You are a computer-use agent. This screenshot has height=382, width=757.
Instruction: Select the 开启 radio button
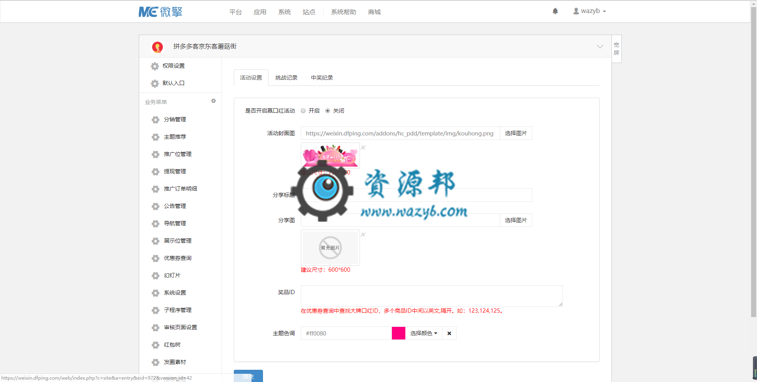point(303,111)
